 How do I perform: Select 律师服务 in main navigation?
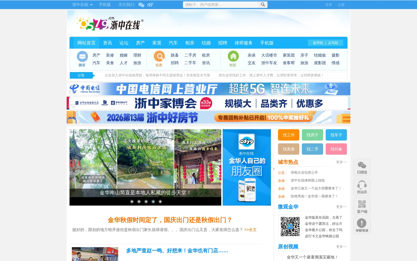click(x=244, y=43)
